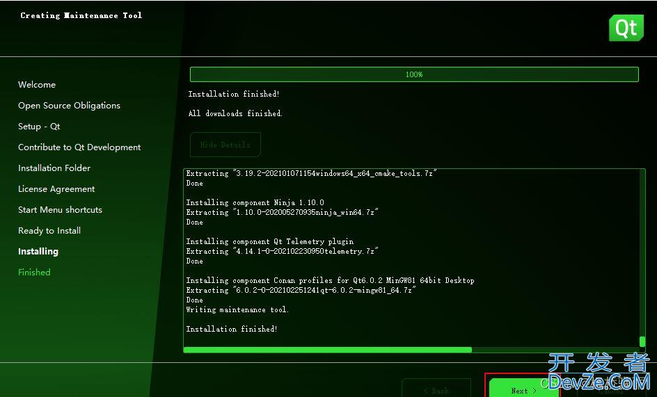Select Contribute to Qt Development step
This screenshot has width=657, height=397.
[79, 147]
